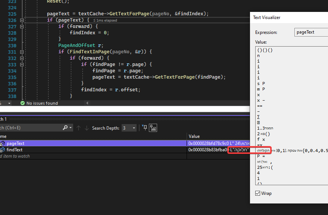Collapse the if block on line 326

pyautogui.click(x=21, y=20)
